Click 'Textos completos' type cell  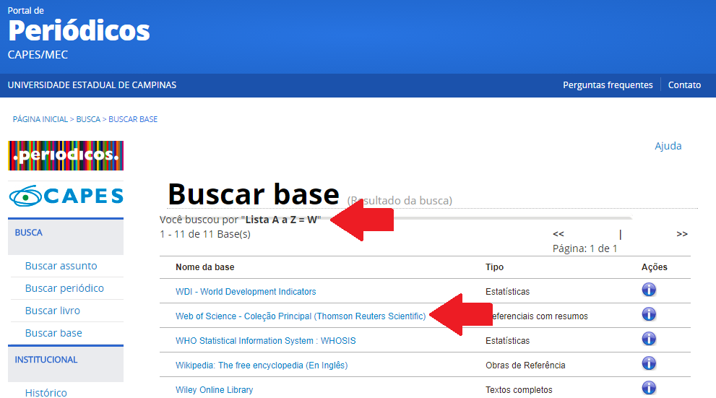[x=519, y=390]
